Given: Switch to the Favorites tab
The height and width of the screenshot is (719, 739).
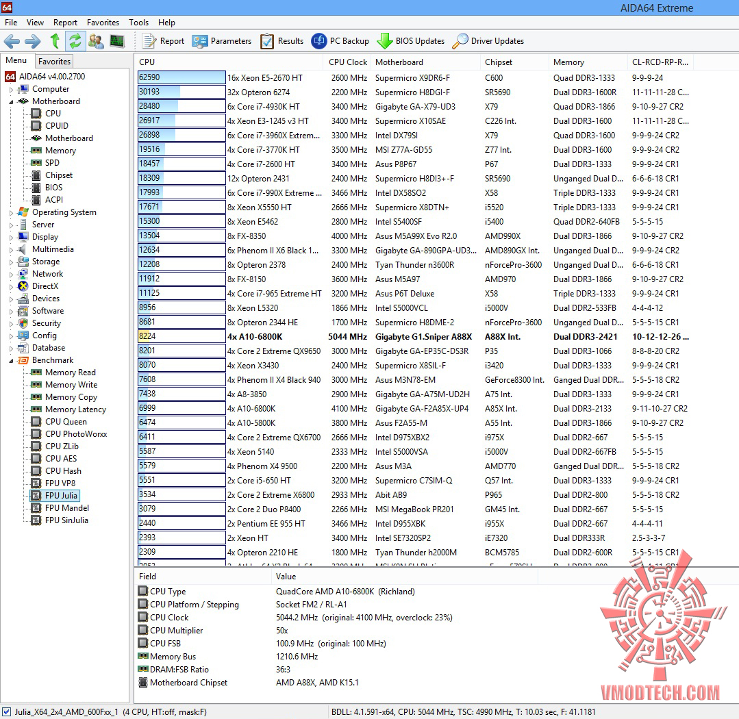Looking at the screenshot, I should click(54, 61).
